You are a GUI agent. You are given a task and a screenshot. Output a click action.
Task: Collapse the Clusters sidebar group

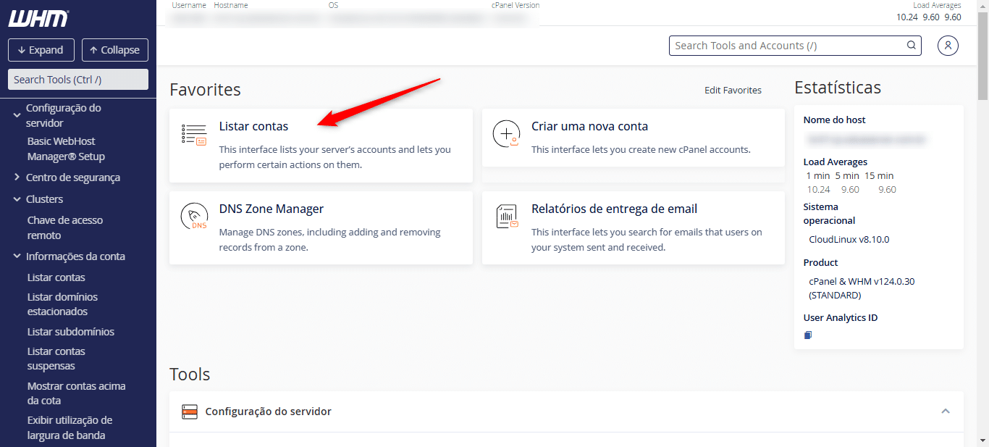coord(17,199)
